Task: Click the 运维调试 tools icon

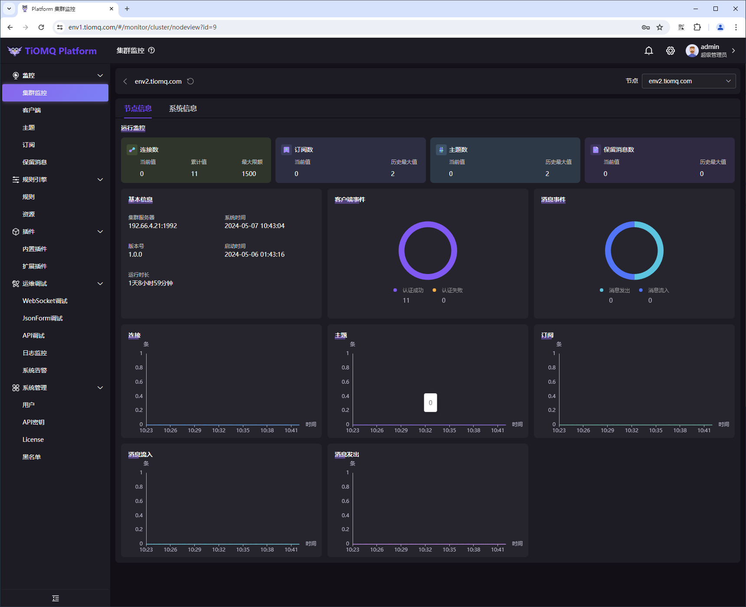Action: click(16, 284)
